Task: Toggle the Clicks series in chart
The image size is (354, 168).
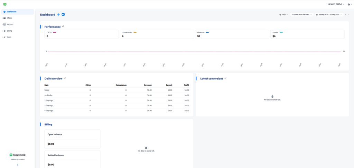Action: coord(79,34)
